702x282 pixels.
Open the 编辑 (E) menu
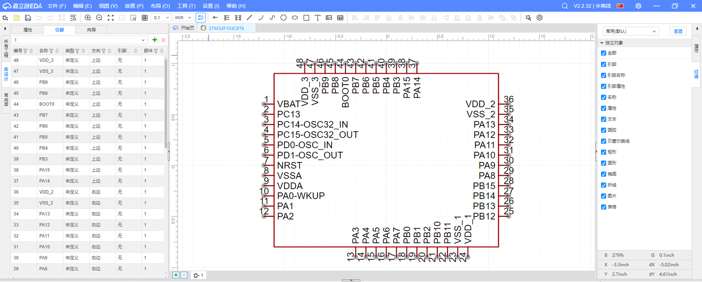click(82, 6)
